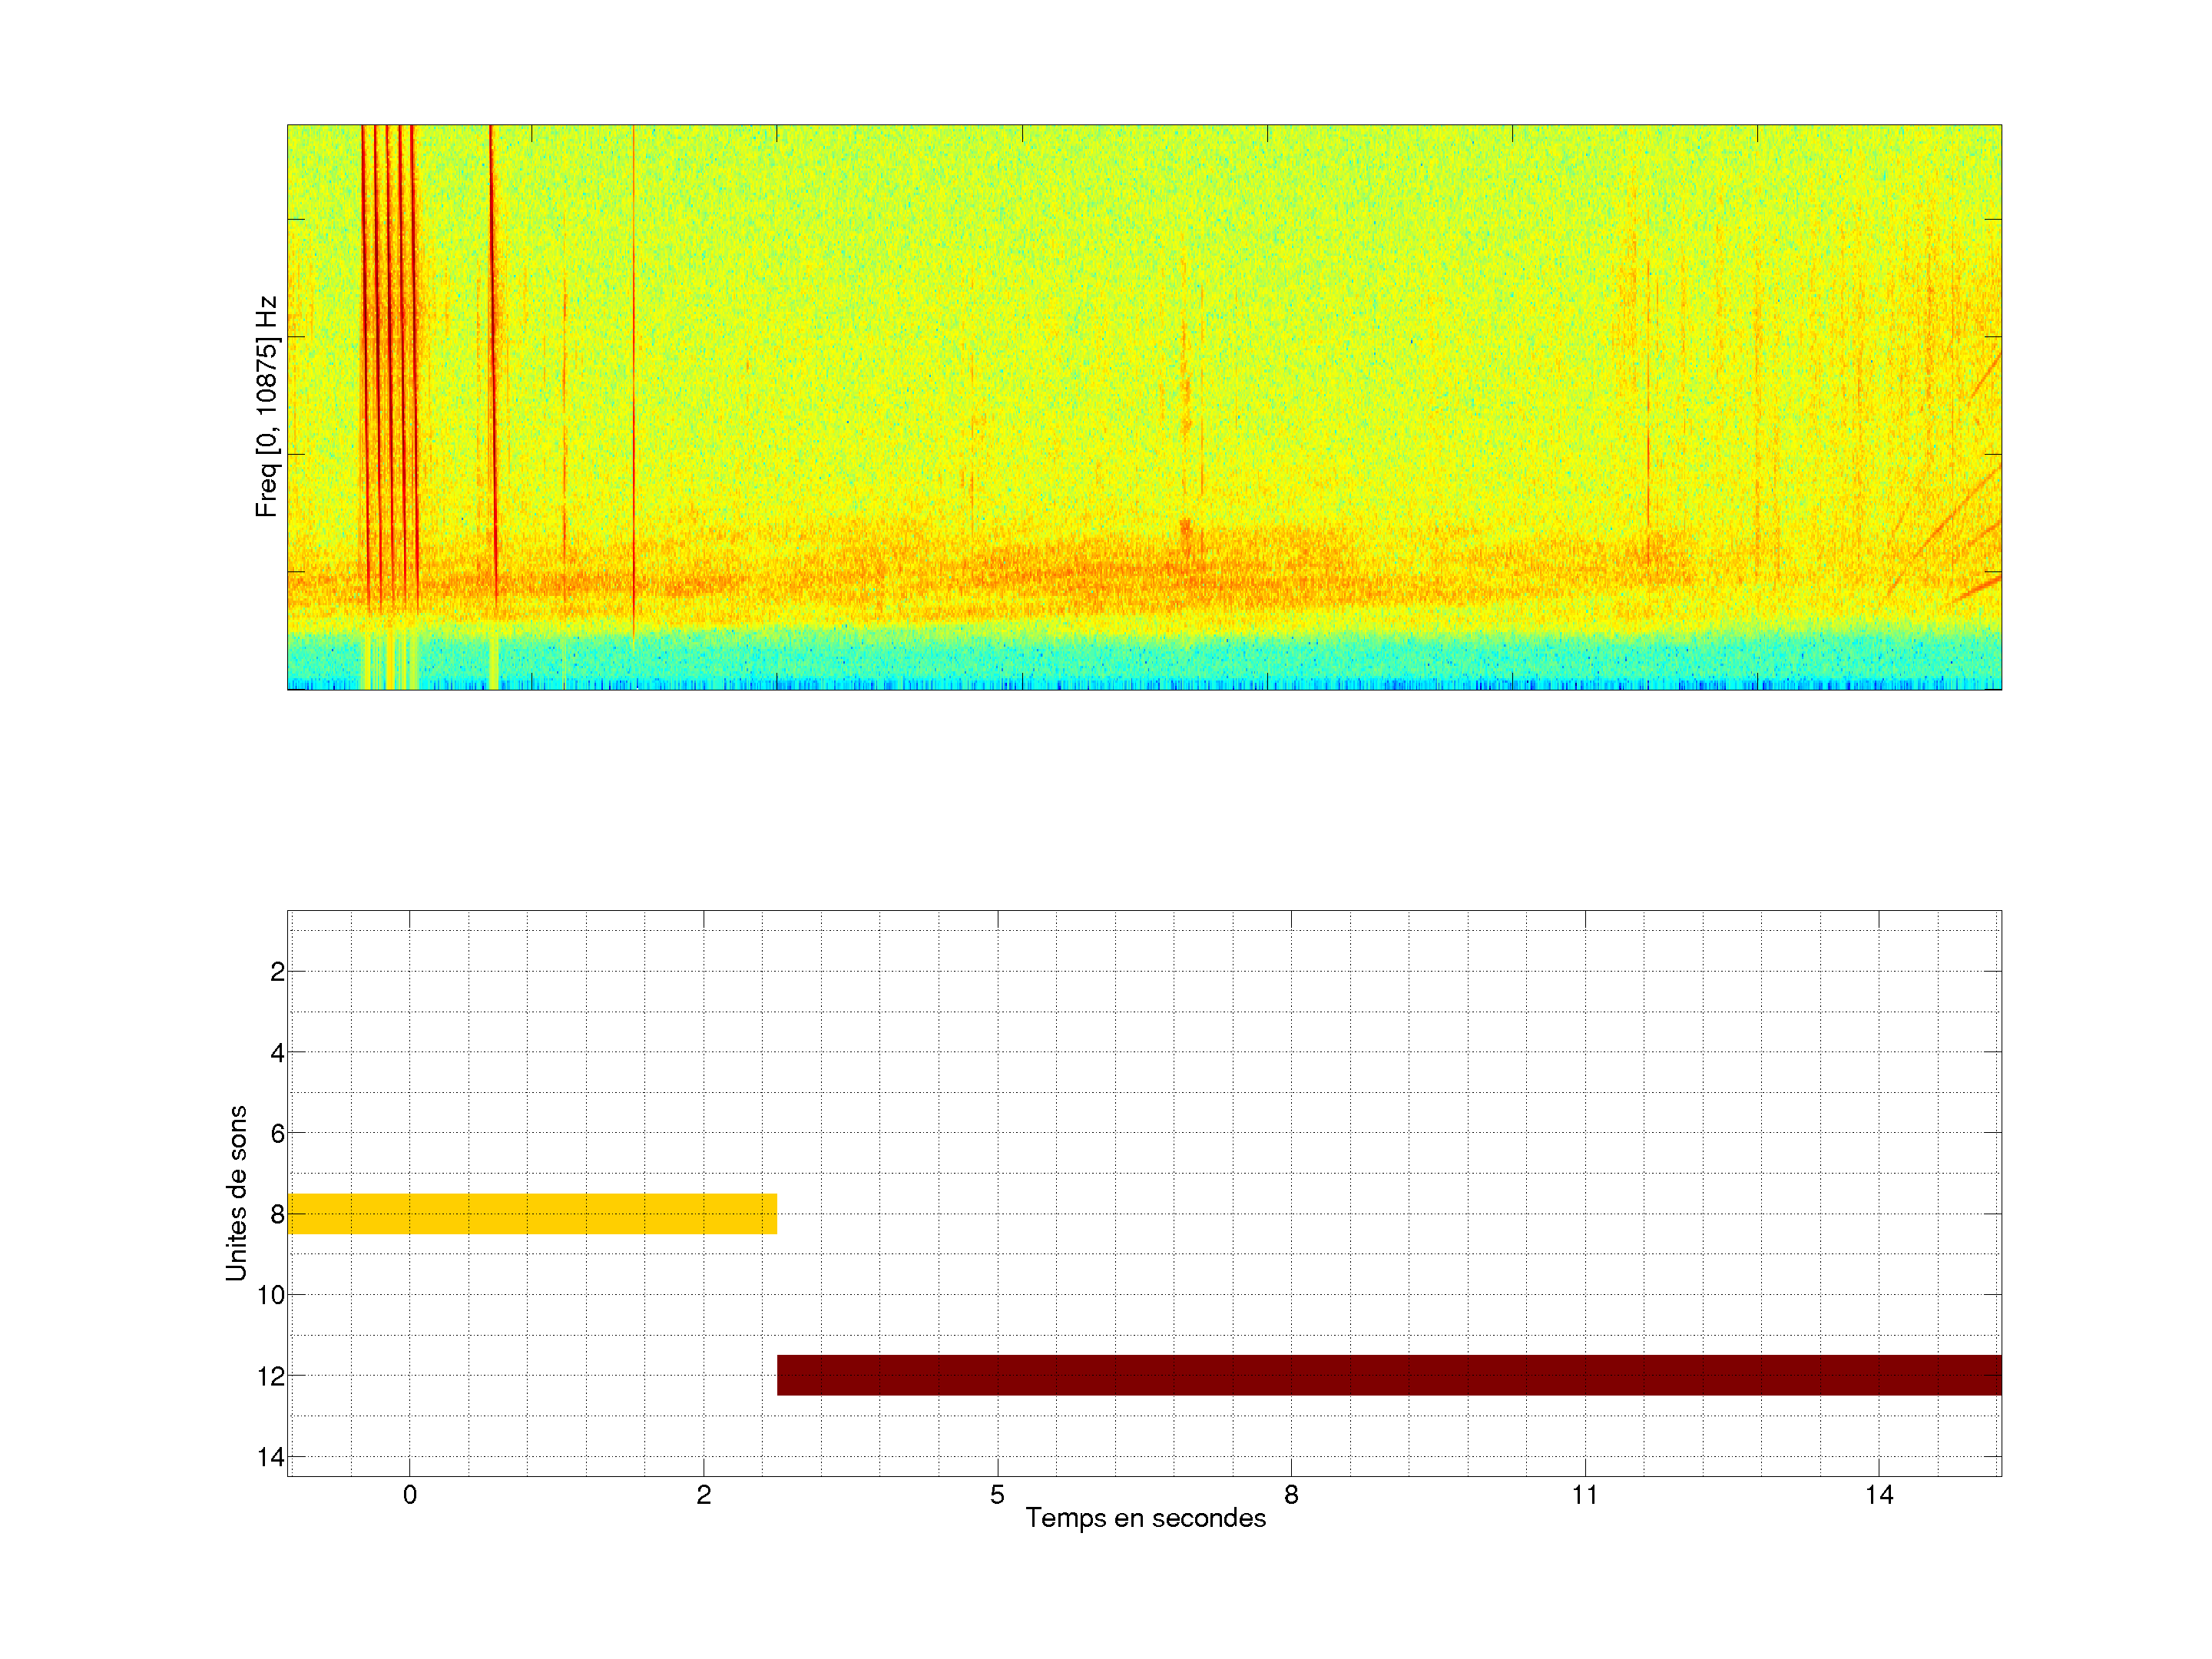This screenshot has height=1659, width=2212.
Task: Click the 'Temps en secondes' axis label
Action: pos(1145,1518)
